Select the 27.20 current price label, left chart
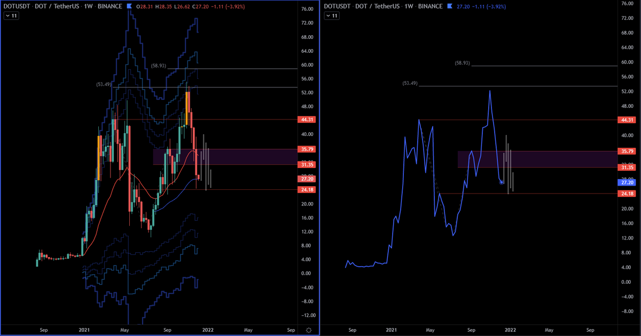 click(x=306, y=179)
